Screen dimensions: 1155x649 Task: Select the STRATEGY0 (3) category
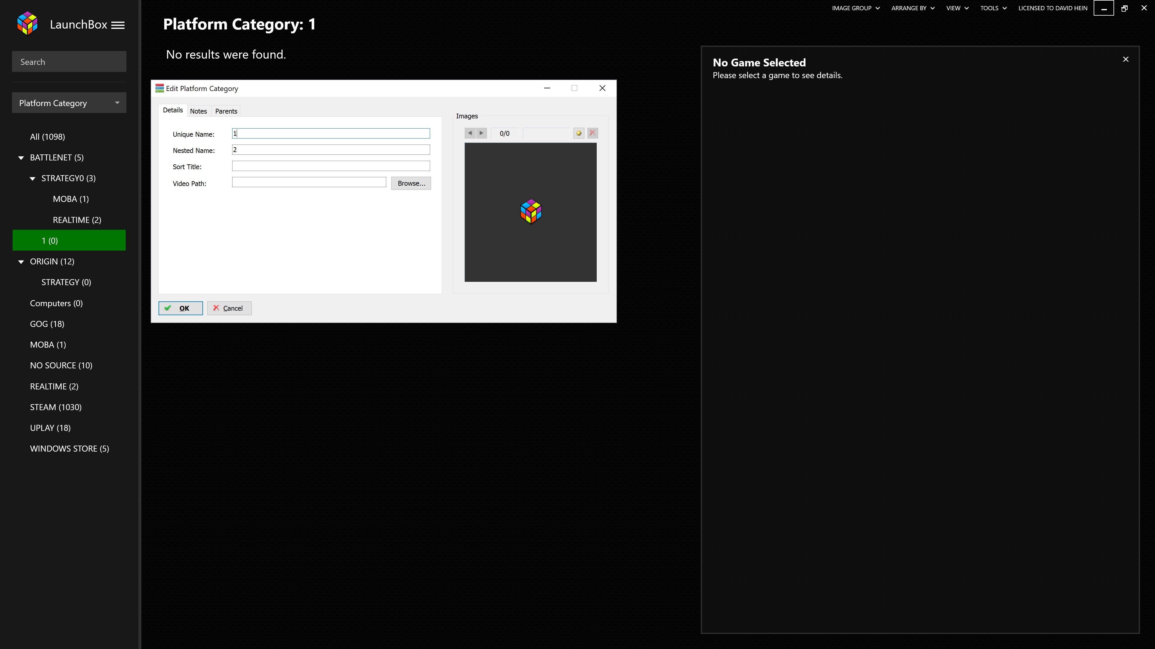(x=69, y=178)
